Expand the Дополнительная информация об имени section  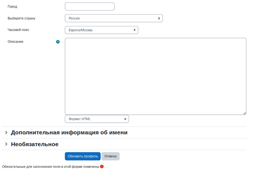click(69, 132)
